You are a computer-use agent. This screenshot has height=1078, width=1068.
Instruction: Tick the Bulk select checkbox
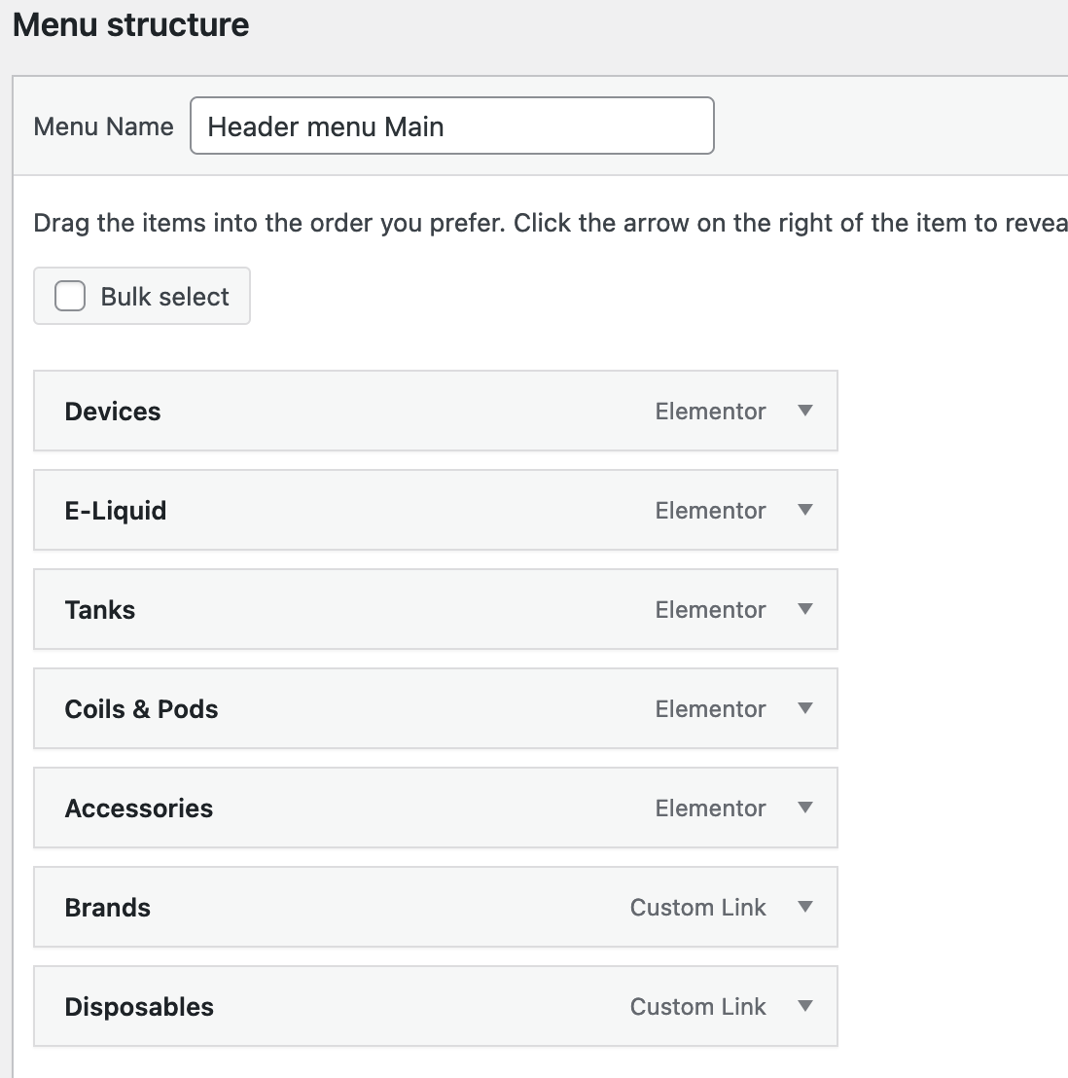pos(70,296)
